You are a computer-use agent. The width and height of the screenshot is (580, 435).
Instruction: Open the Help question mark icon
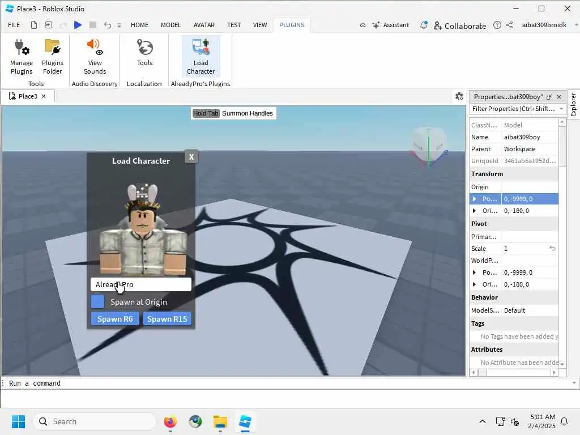click(497, 25)
